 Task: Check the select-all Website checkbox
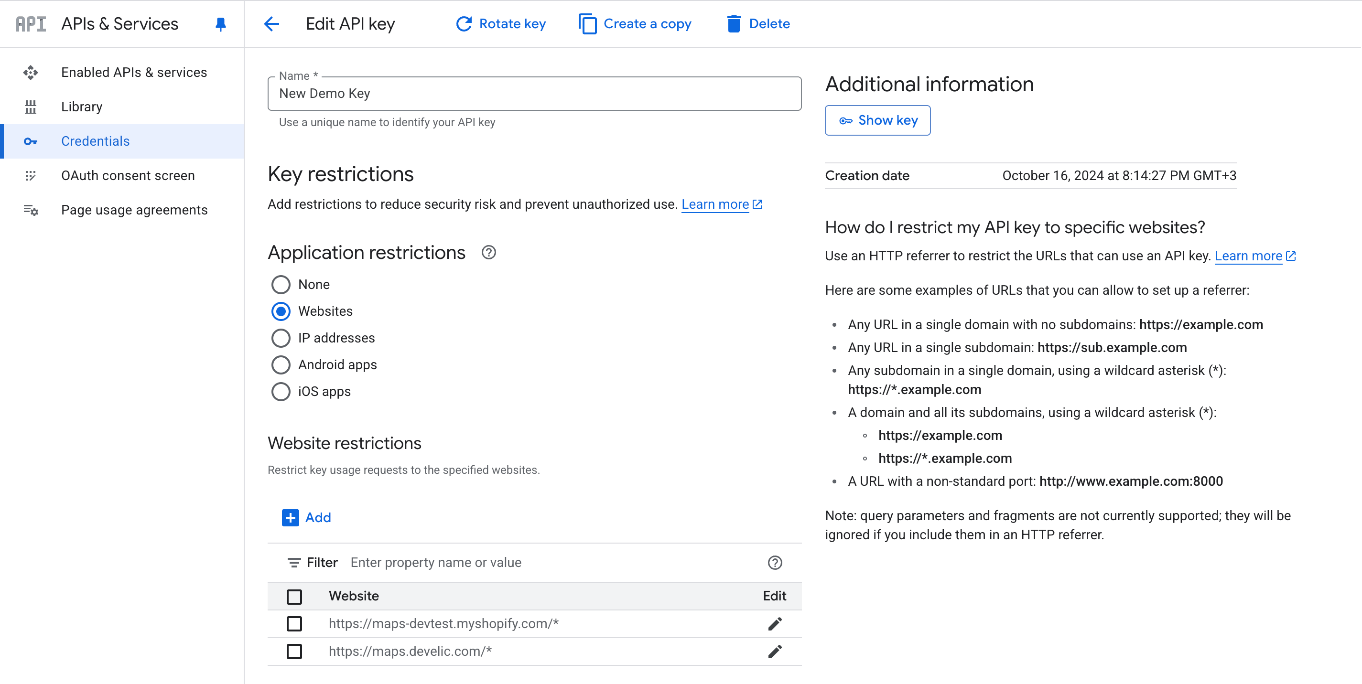pos(294,596)
